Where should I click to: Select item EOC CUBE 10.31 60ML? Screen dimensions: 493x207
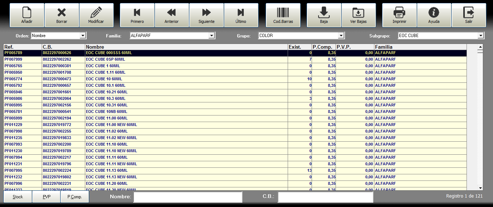pyautogui.click(x=107, y=105)
